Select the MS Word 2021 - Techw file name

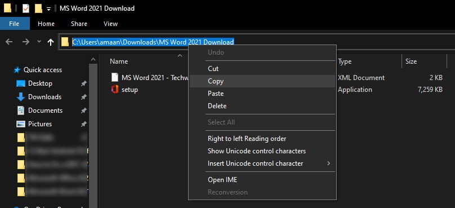(x=155, y=78)
